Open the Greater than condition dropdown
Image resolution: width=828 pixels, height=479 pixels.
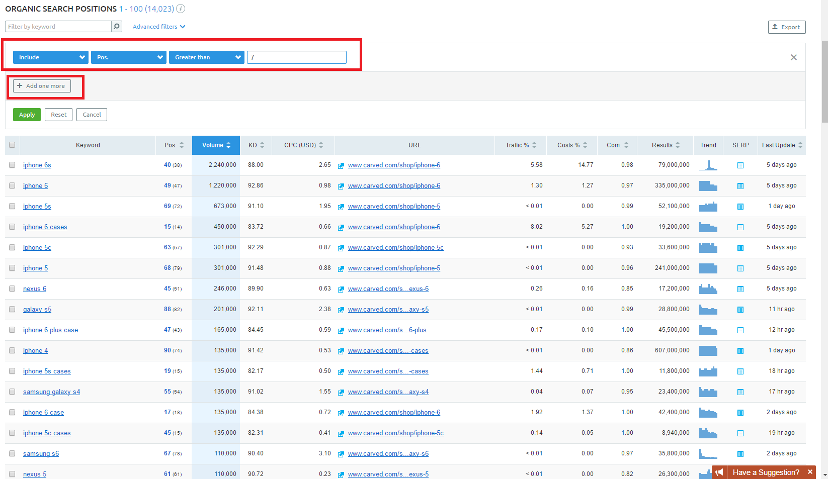(207, 57)
